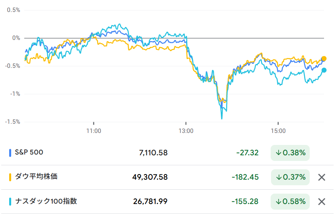
Task: Click the -1.5% y-axis label
Action: (12, 122)
